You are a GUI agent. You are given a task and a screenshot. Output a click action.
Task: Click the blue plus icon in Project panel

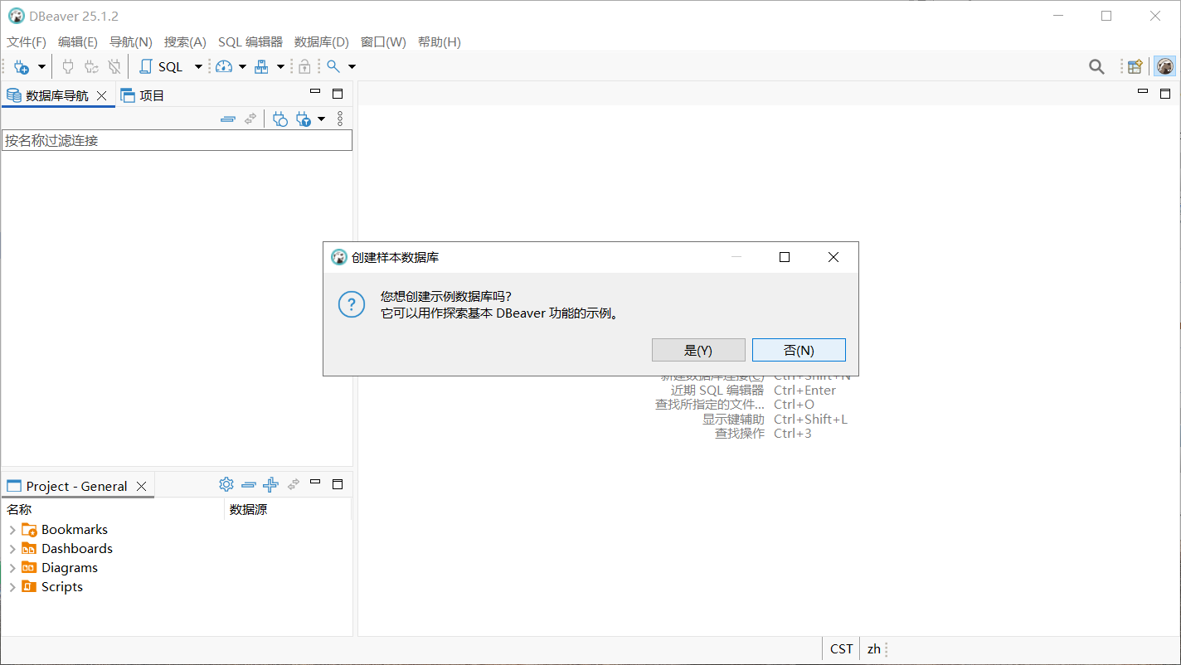270,484
